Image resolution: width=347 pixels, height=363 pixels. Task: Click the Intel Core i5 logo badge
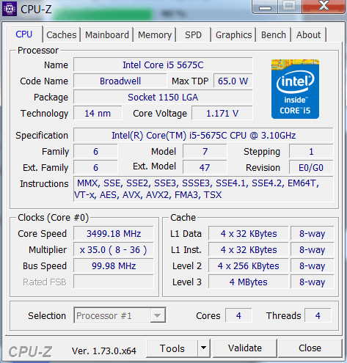tap(295, 89)
